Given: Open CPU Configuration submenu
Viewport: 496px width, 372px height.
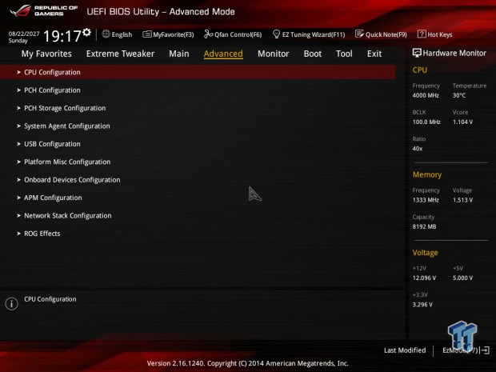Looking at the screenshot, I should [198, 72].
